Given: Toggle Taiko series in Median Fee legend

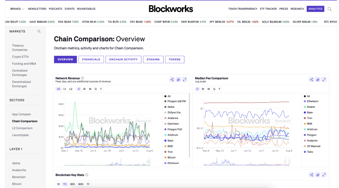Looking at the screenshot, I should 308,152.
